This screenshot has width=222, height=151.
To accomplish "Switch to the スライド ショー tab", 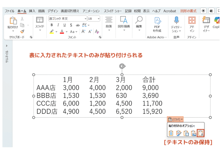I will point(113,11).
